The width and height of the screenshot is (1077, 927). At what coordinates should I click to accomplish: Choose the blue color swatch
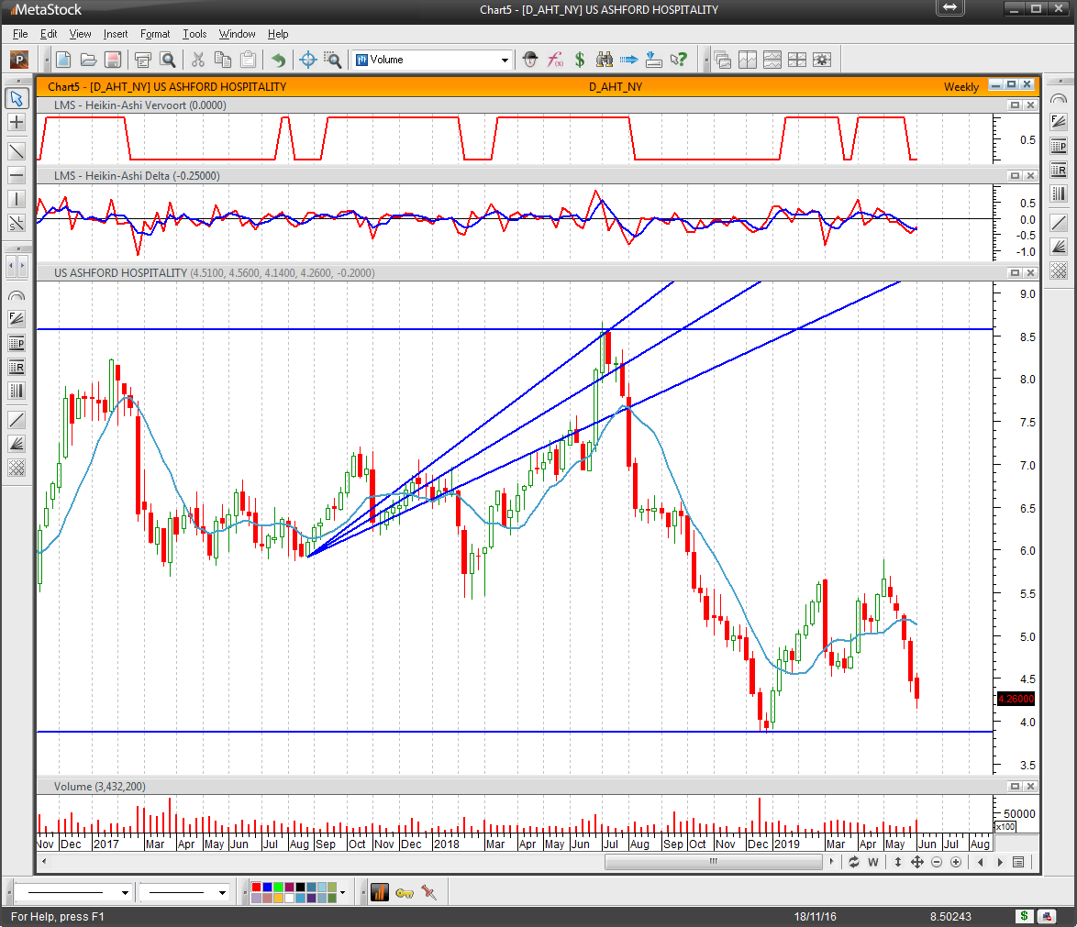tap(267, 888)
